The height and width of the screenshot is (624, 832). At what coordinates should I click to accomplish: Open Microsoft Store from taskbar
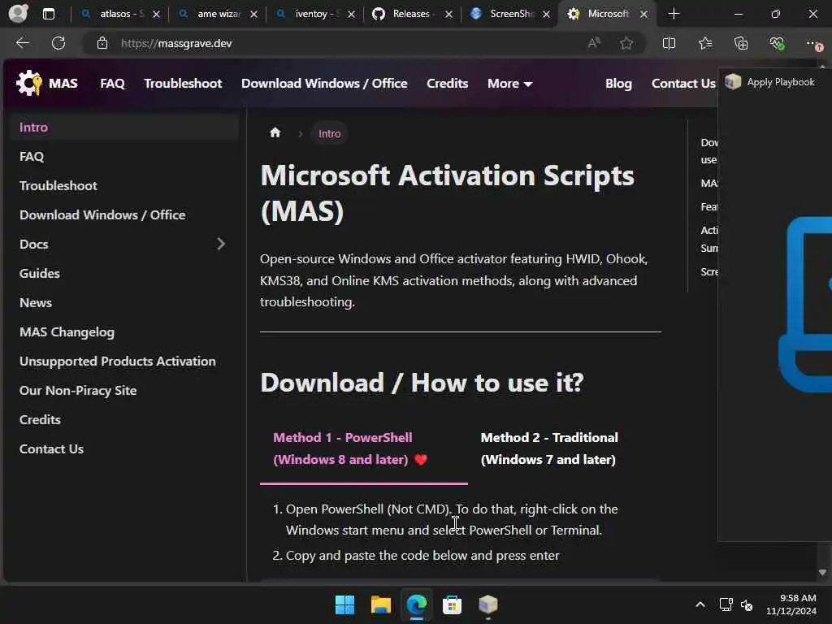click(x=452, y=604)
